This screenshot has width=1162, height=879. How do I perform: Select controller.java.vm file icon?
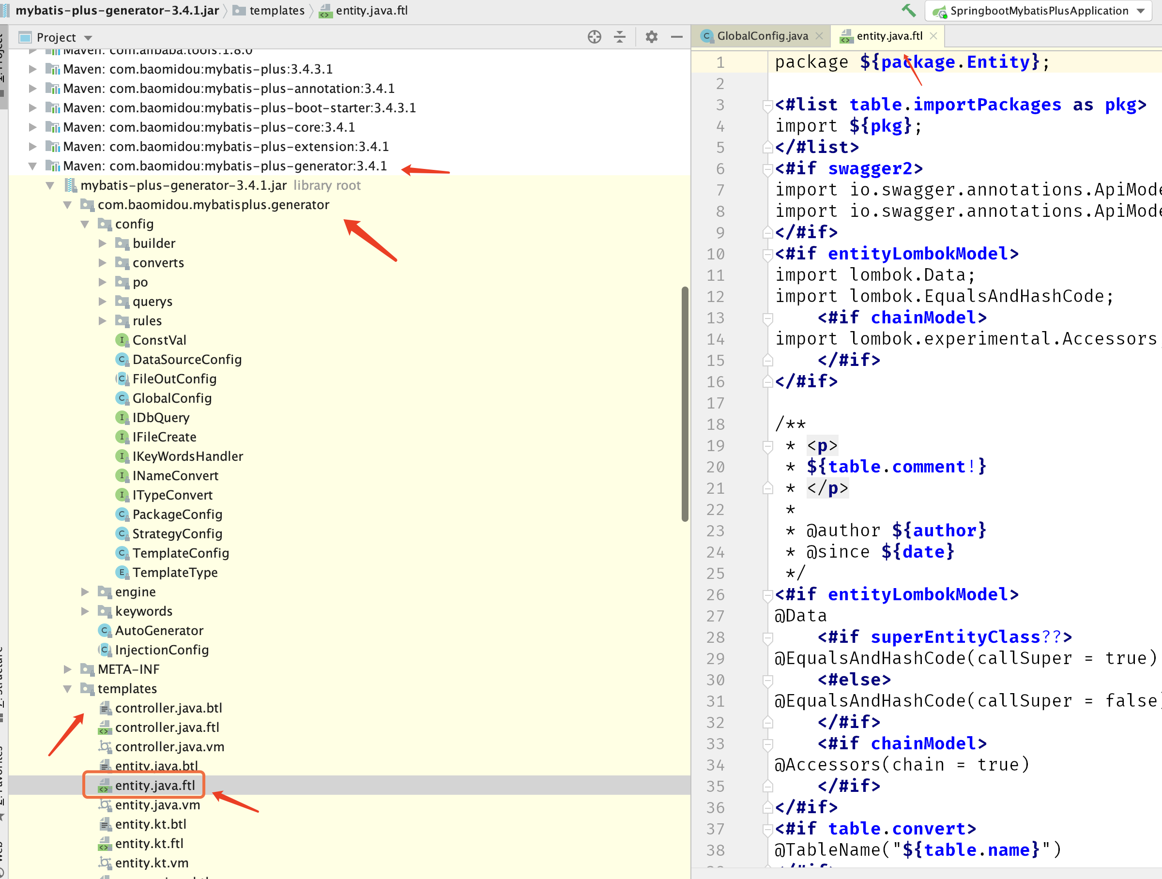[x=105, y=747]
